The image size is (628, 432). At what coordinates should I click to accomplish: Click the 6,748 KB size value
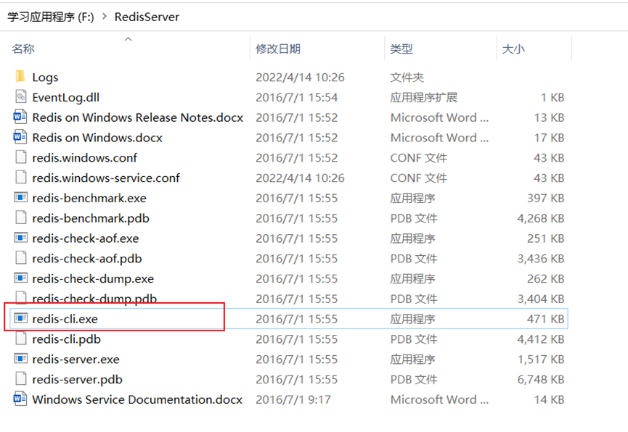point(541,379)
